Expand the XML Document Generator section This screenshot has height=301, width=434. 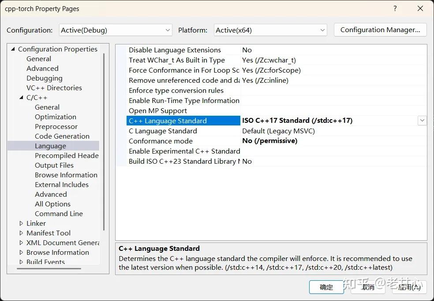point(20,242)
